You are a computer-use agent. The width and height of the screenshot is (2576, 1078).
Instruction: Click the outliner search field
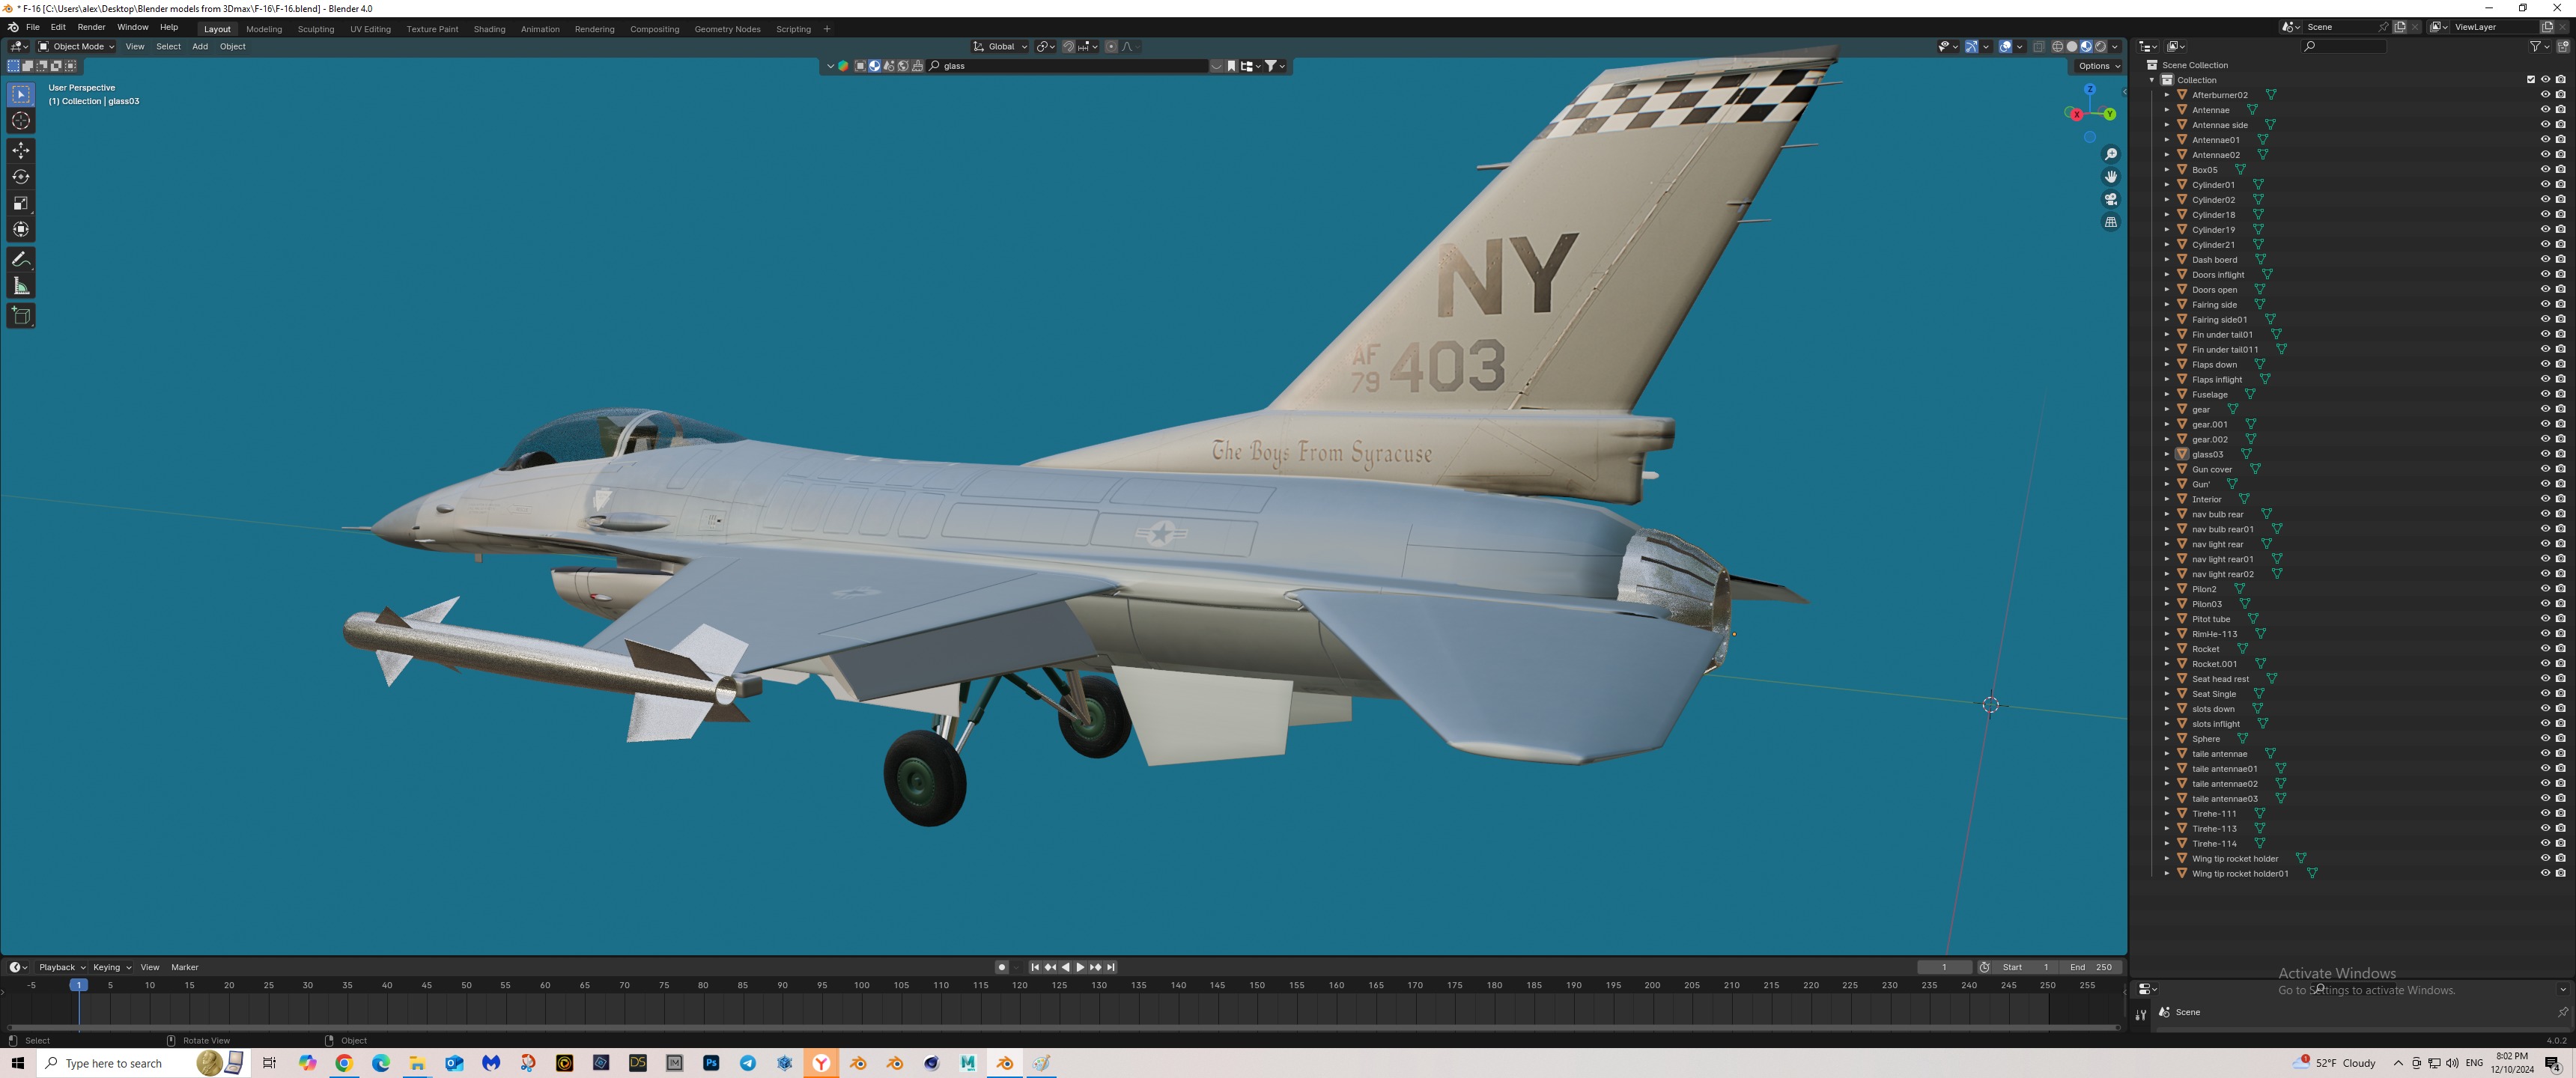click(x=2344, y=46)
